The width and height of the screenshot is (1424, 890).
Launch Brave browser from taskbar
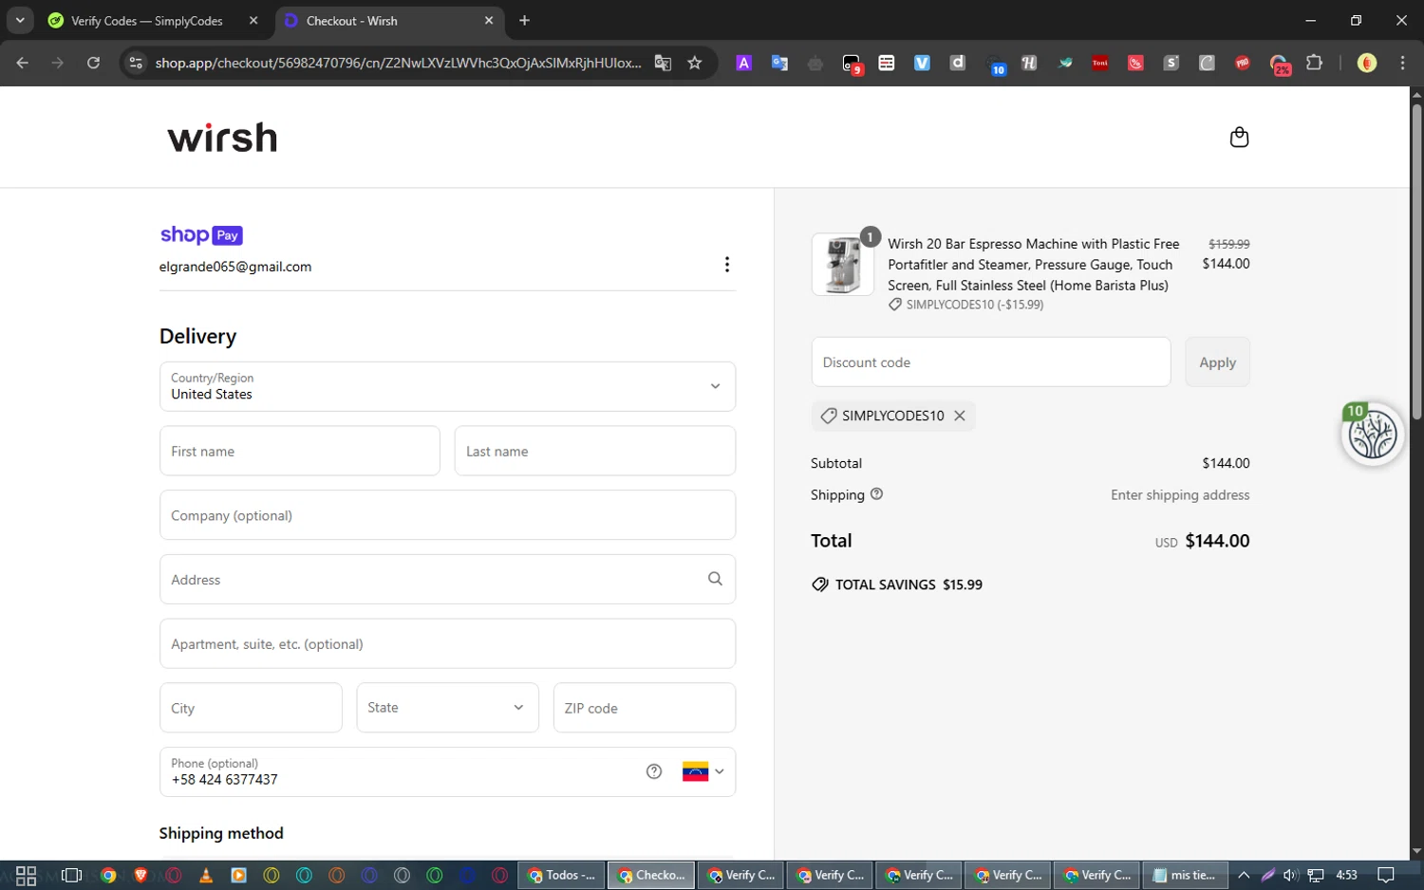pyautogui.click(x=141, y=875)
